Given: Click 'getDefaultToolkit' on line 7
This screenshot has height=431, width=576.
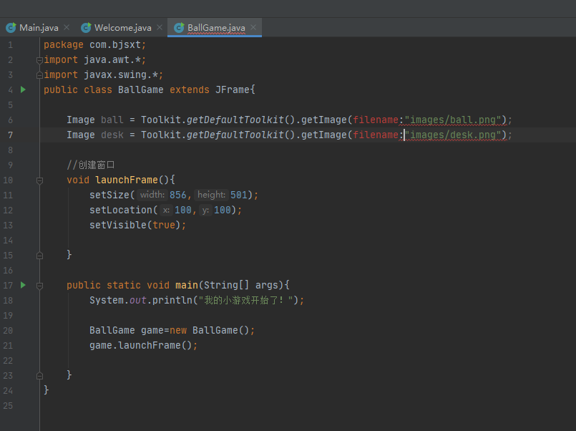Looking at the screenshot, I should tap(235, 135).
